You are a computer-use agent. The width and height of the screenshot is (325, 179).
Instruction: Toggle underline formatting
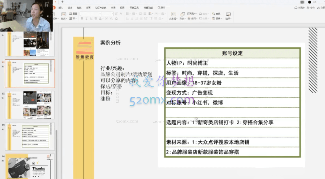(91, 19)
